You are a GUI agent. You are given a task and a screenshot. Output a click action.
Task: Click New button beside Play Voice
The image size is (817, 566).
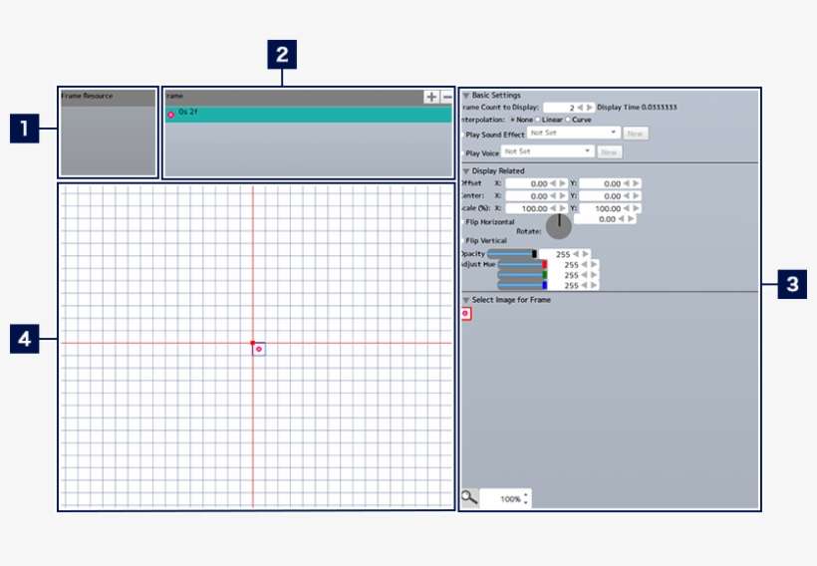point(610,151)
